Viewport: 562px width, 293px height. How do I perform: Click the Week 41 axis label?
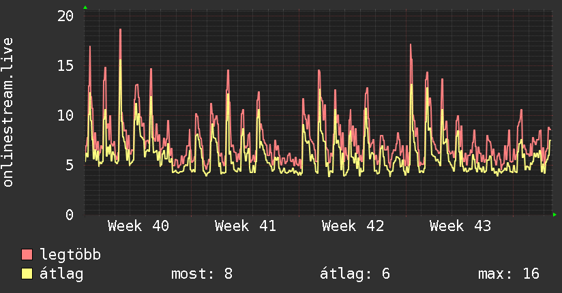pyautogui.click(x=246, y=226)
